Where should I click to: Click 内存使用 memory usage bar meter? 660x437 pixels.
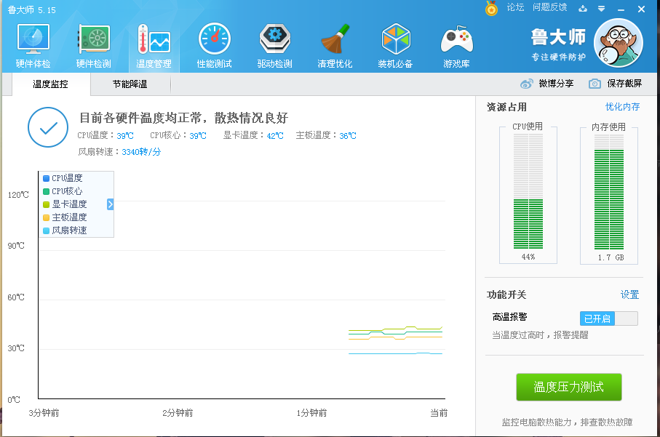(x=609, y=192)
